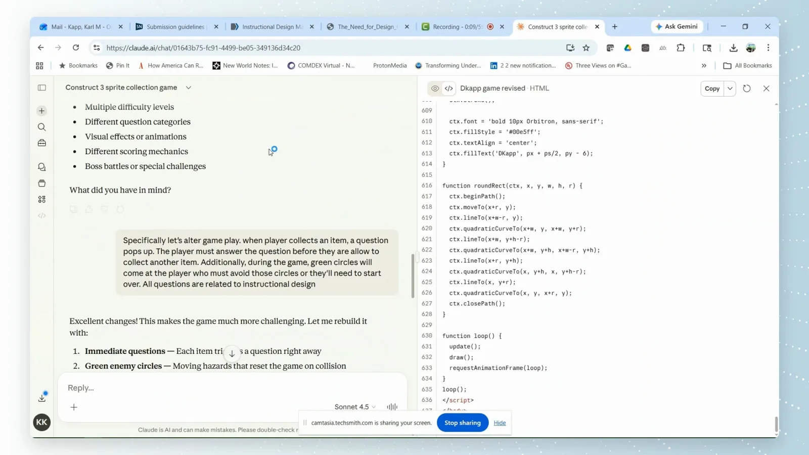Open the Bookmarks star bookmark

pos(78,66)
